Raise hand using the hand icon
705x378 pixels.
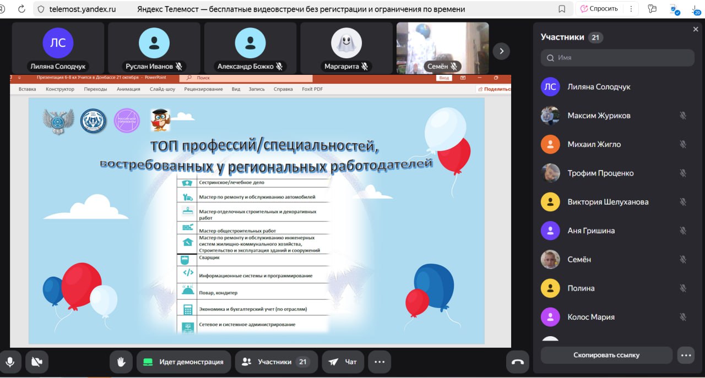[x=121, y=361]
